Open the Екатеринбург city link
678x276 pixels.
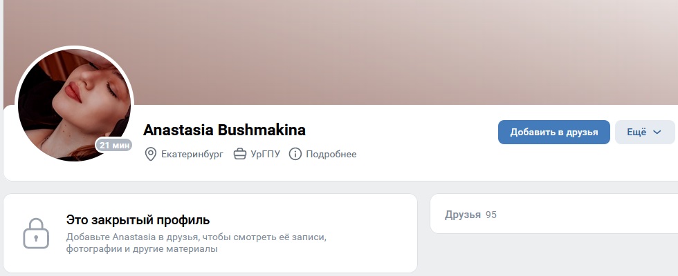click(x=192, y=154)
